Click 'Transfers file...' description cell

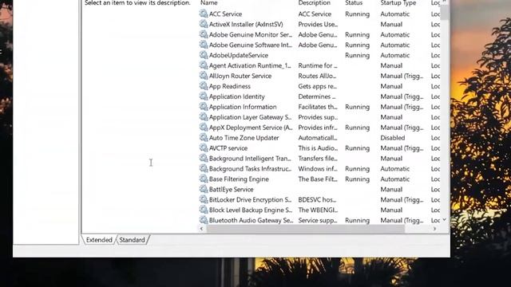(x=318, y=159)
